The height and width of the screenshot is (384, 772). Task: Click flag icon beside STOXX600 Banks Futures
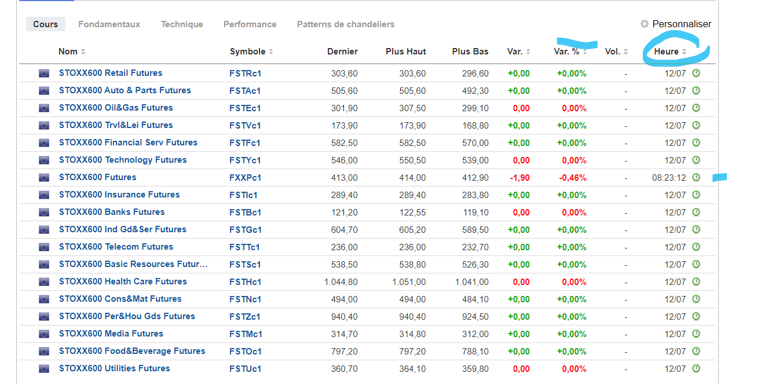tap(44, 213)
